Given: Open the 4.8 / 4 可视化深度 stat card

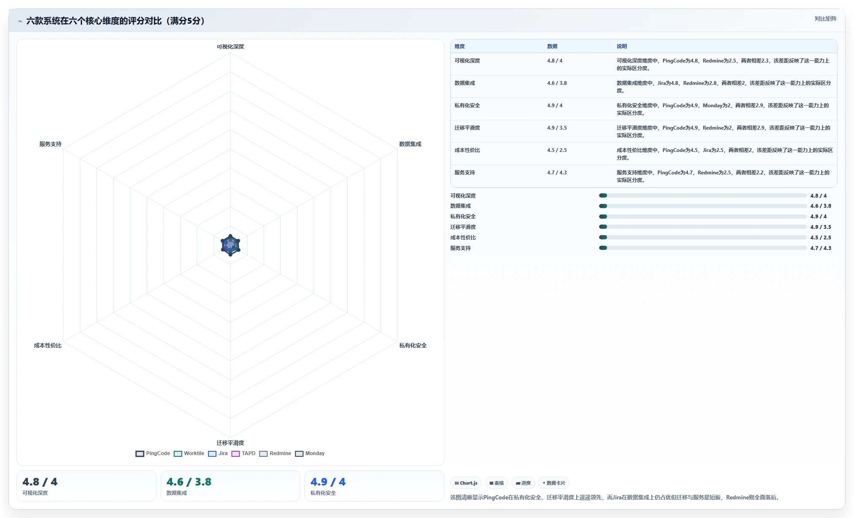Looking at the screenshot, I should 86,486.
